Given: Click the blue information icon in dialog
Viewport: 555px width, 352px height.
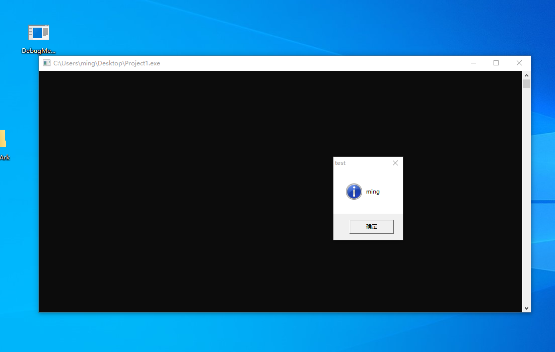Looking at the screenshot, I should 354,192.
